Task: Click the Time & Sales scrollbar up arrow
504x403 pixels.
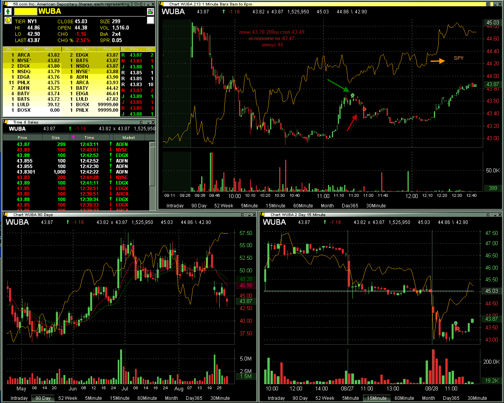Action: click(152, 144)
